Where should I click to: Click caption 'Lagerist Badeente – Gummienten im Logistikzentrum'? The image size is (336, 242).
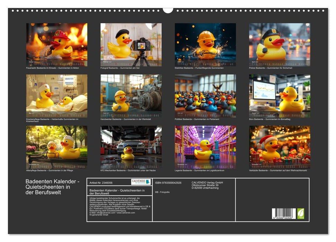pos(200,170)
